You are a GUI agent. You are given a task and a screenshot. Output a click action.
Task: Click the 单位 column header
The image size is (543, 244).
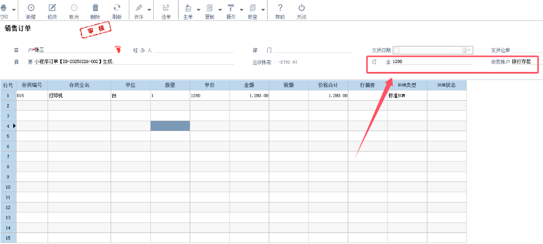[x=130, y=85]
